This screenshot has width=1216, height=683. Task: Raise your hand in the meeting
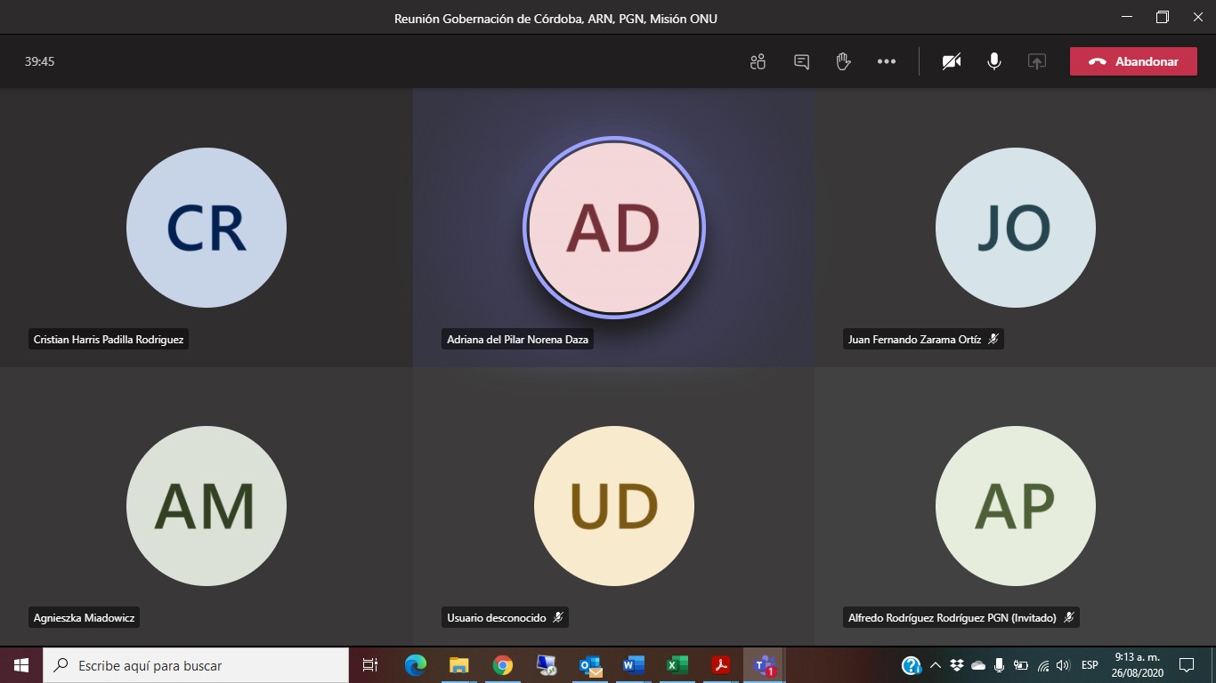coord(843,61)
